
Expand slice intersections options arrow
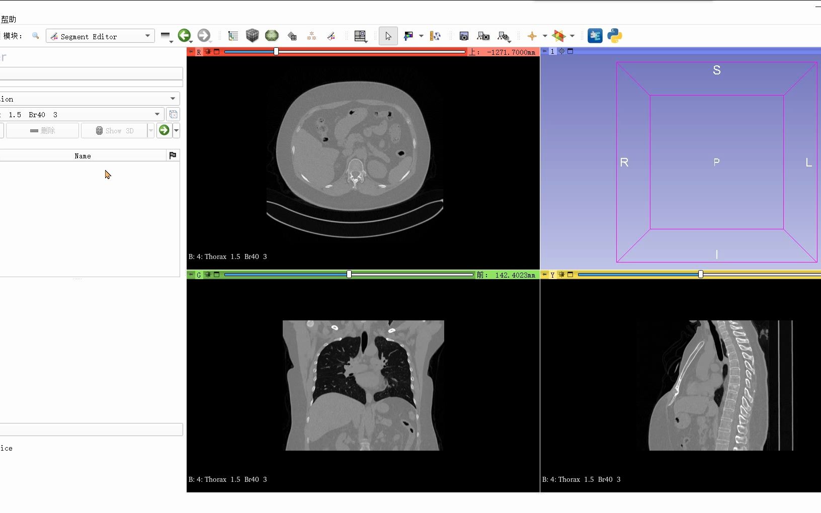tap(572, 36)
